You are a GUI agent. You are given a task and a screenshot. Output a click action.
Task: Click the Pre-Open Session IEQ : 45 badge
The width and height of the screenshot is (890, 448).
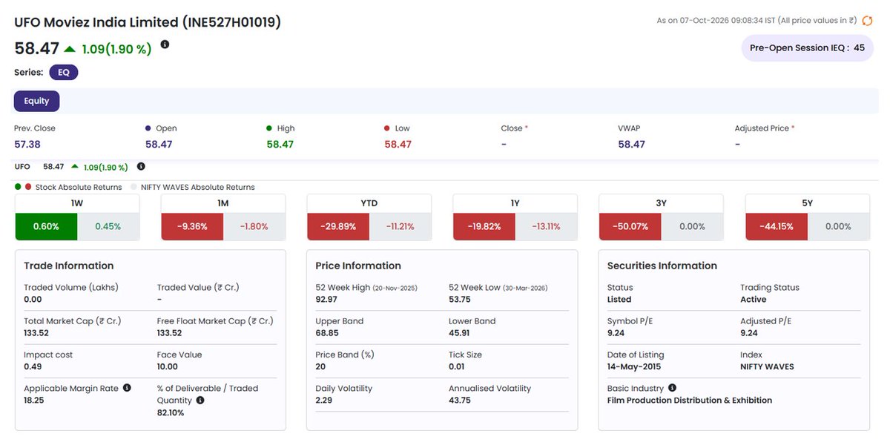pyautogui.click(x=808, y=47)
